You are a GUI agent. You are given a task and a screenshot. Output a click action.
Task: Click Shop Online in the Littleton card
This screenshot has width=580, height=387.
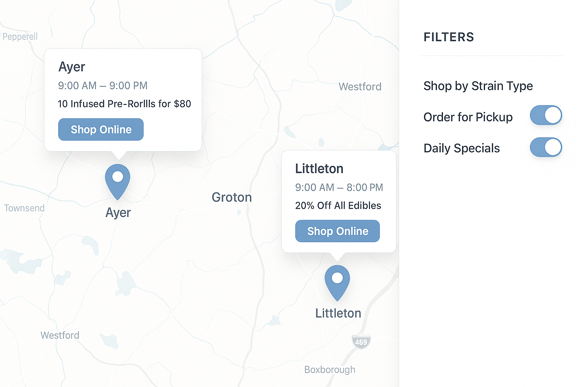(338, 231)
